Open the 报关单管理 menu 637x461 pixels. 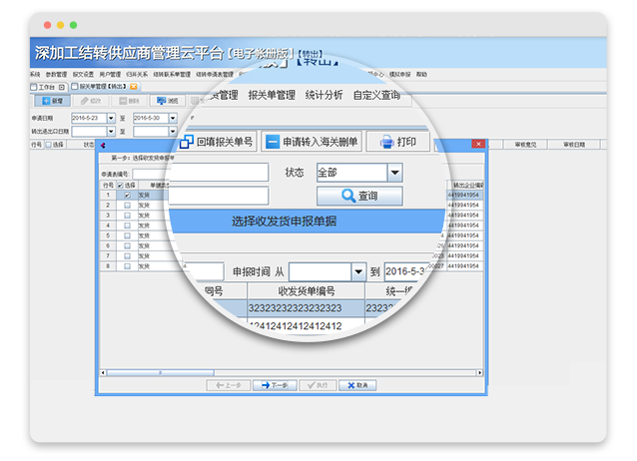(x=272, y=95)
